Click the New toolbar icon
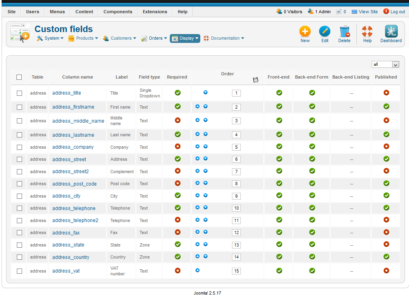 point(305,32)
